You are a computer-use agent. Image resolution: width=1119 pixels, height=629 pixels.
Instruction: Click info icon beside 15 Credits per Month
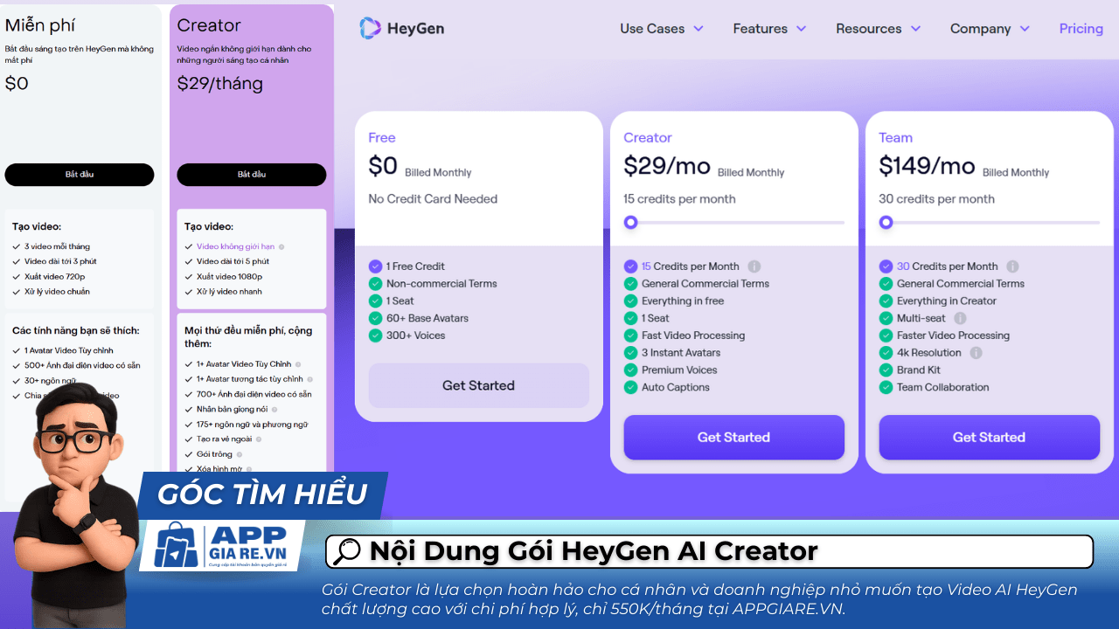tap(754, 266)
